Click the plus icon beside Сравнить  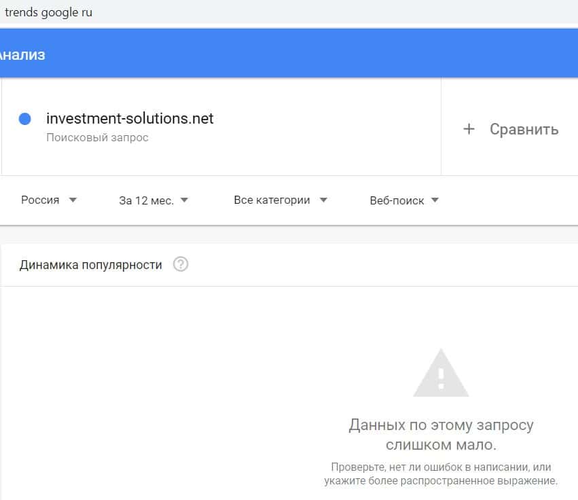click(469, 129)
